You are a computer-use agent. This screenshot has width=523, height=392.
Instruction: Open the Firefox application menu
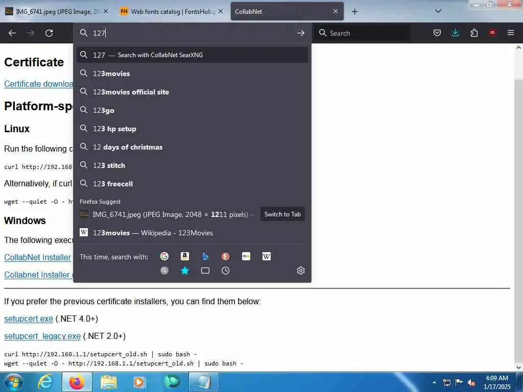point(511,33)
